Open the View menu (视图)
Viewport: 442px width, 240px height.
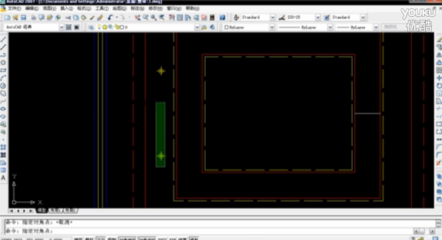[x=49, y=8]
